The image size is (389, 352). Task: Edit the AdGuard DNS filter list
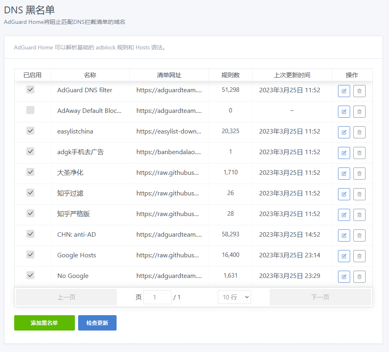point(344,91)
